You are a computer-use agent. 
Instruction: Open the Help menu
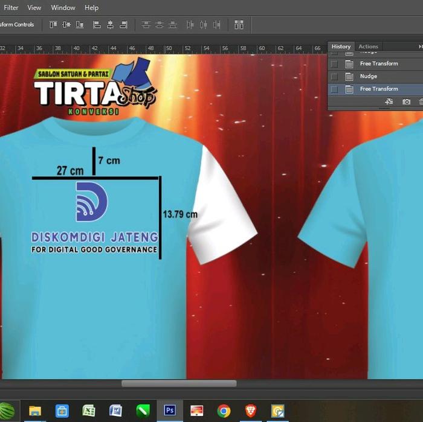pyautogui.click(x=91, y=7)
